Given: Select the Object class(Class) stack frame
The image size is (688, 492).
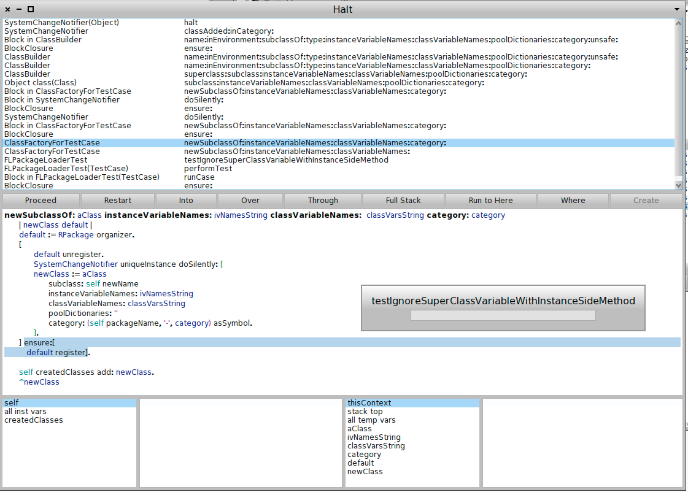Looking at the screenshot, I should click(x=339, y=82).
